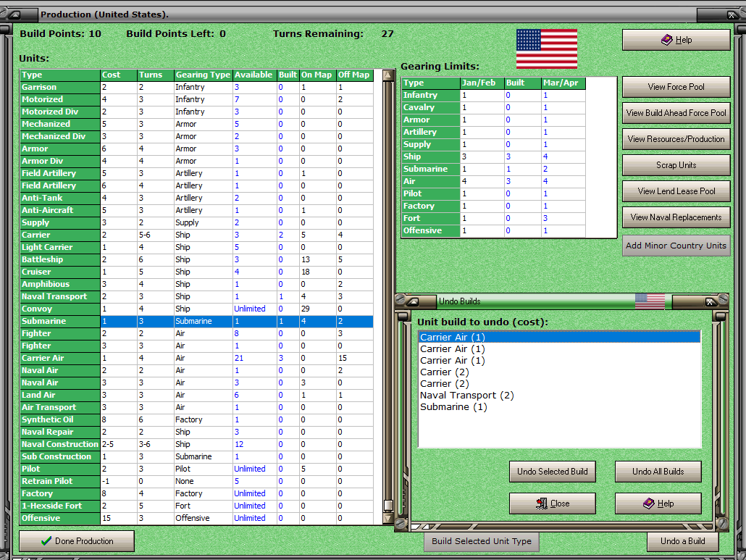Select Naval Transport (2) in undo list
Image resolution: width=746 pixels, height=560 pixels.
coord(559,396)
